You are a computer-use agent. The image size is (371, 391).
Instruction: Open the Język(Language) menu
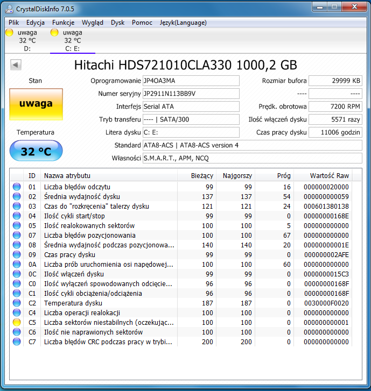pos(183,23)
